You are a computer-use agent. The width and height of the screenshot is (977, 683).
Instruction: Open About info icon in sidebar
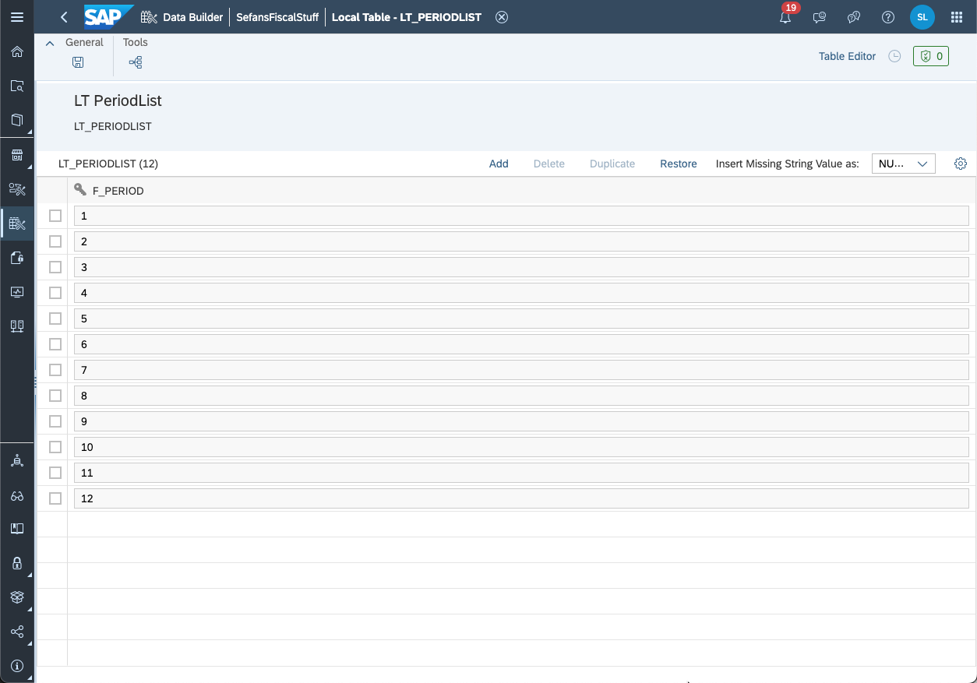click(x=17, y=666)
